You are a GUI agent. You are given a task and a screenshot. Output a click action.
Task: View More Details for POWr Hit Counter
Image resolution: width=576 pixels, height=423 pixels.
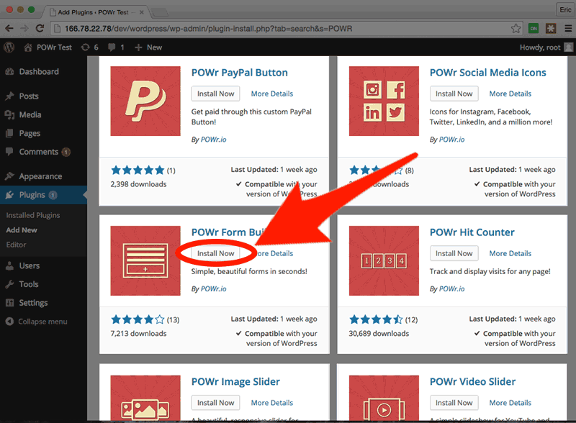[x=510, y=253]
